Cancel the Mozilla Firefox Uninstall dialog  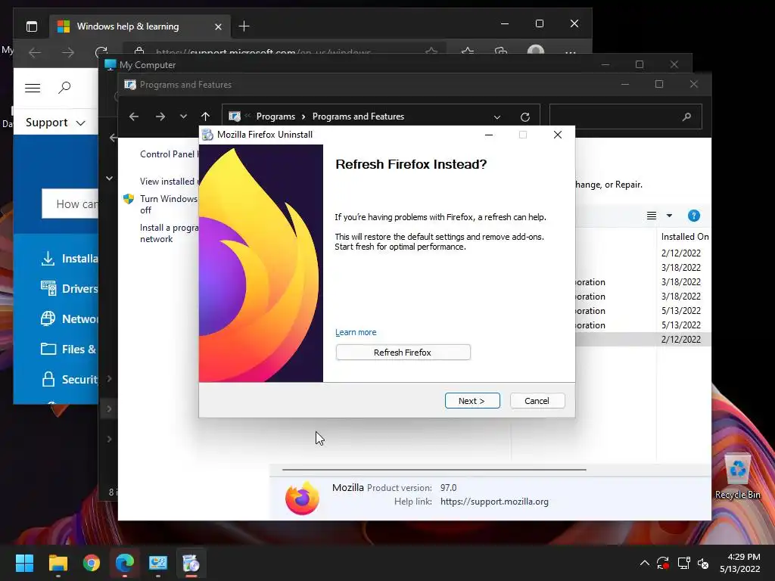pos(537,401)
